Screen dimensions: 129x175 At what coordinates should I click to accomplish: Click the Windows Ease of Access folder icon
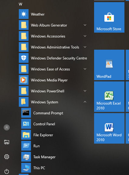click(x=24, y=69)
